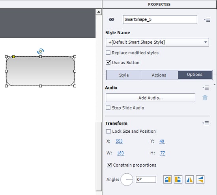
Task: Click the rotate right icon
Action: point(167,179)
